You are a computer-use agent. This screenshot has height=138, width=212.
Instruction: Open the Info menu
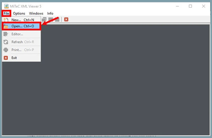(50, 14)
